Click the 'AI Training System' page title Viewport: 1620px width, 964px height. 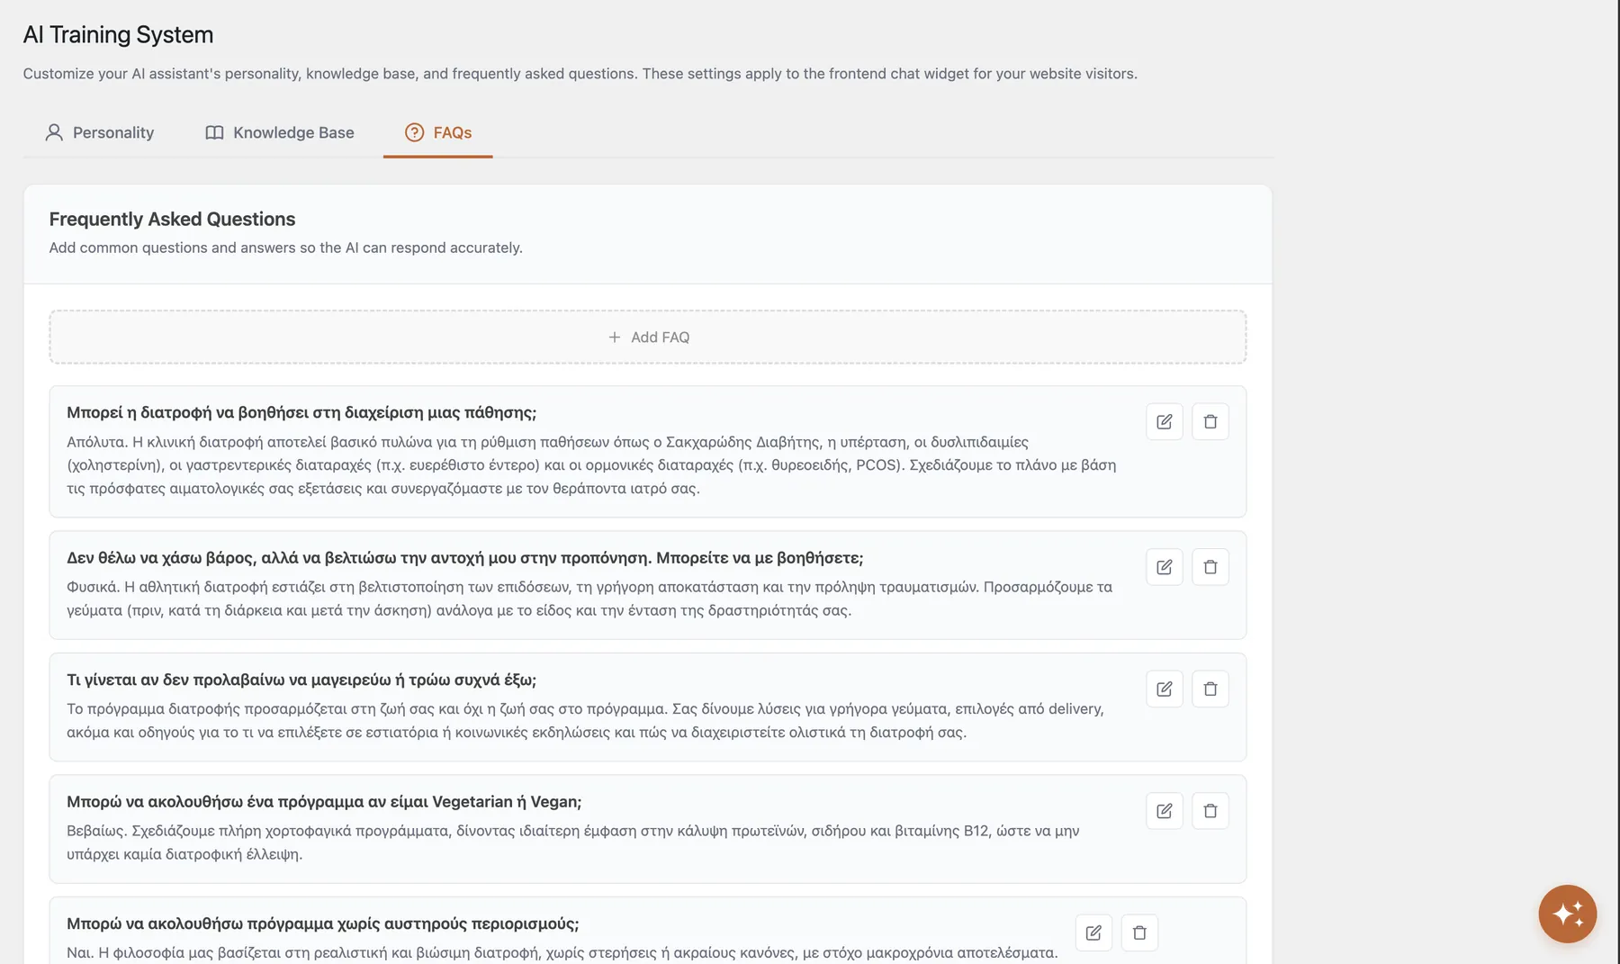coord(118,34)
